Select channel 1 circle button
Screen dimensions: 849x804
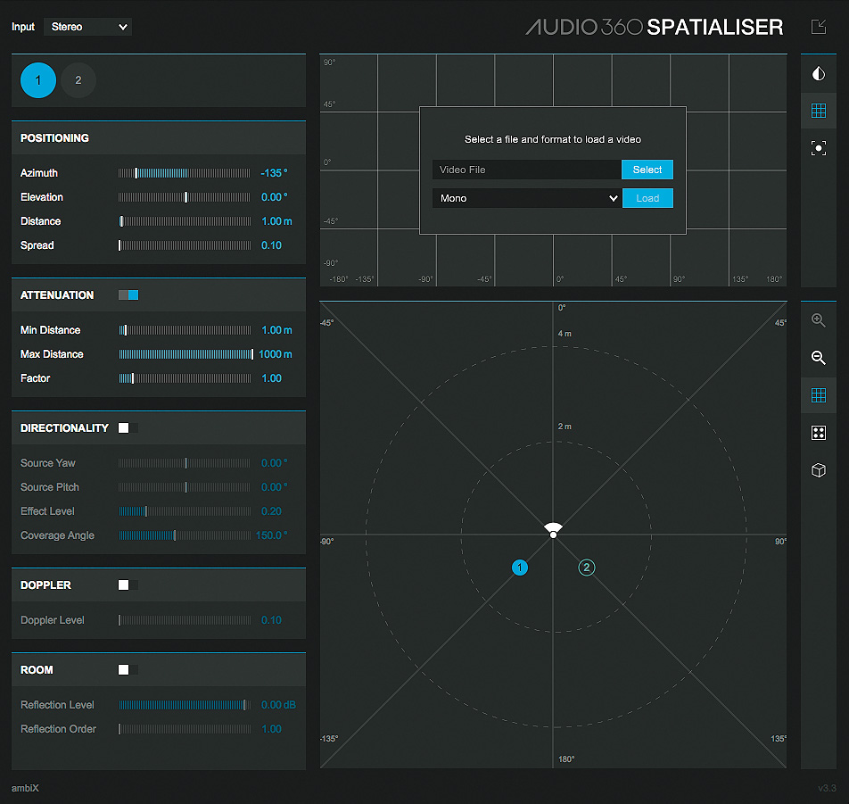(x=37, y=80)
